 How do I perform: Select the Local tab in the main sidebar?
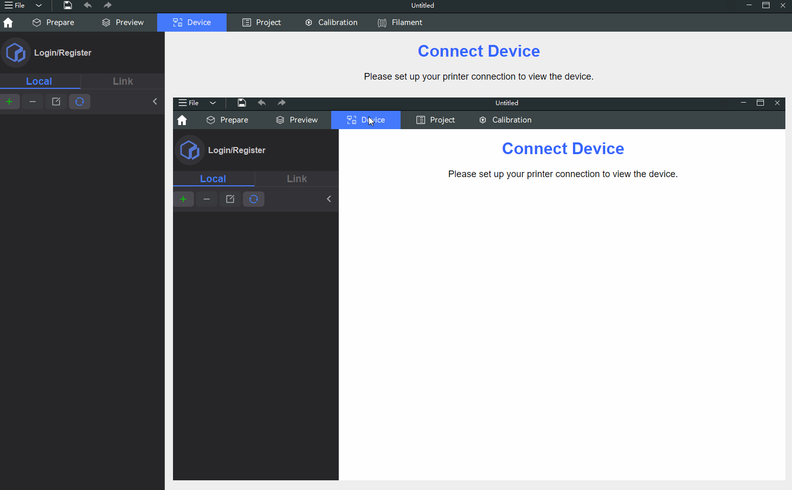[x=39, y=81]
